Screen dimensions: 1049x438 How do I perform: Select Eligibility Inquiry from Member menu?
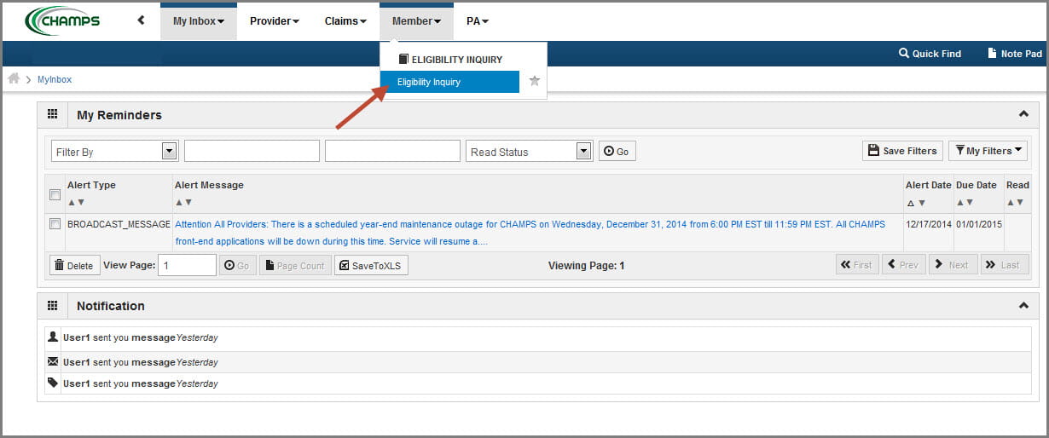point(449,82)
